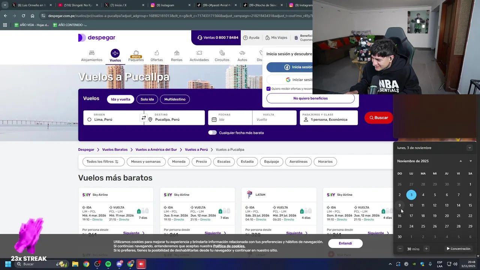The height and width of the screenshot is (270, 480).
Task: Open the AÑO VIDA bookmark
Action: coord(31,25)
